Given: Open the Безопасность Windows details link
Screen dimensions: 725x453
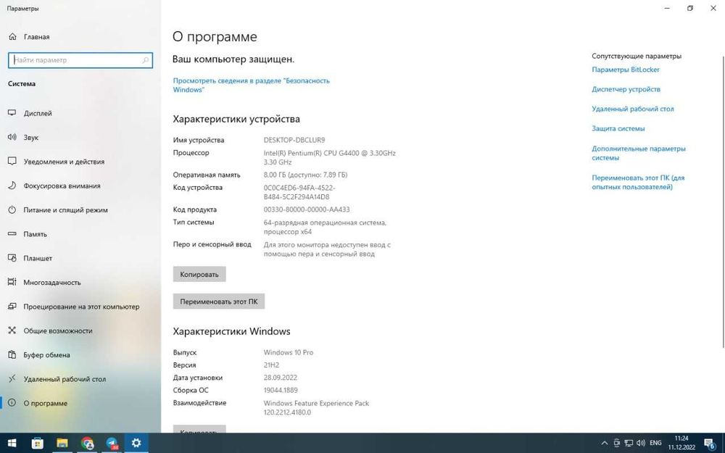Looking at the screenshot, I should [251, 85].
